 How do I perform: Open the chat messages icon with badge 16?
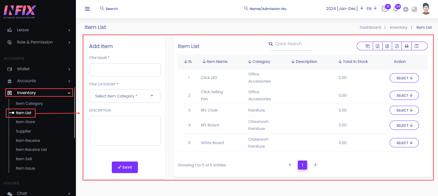point(385,9)
